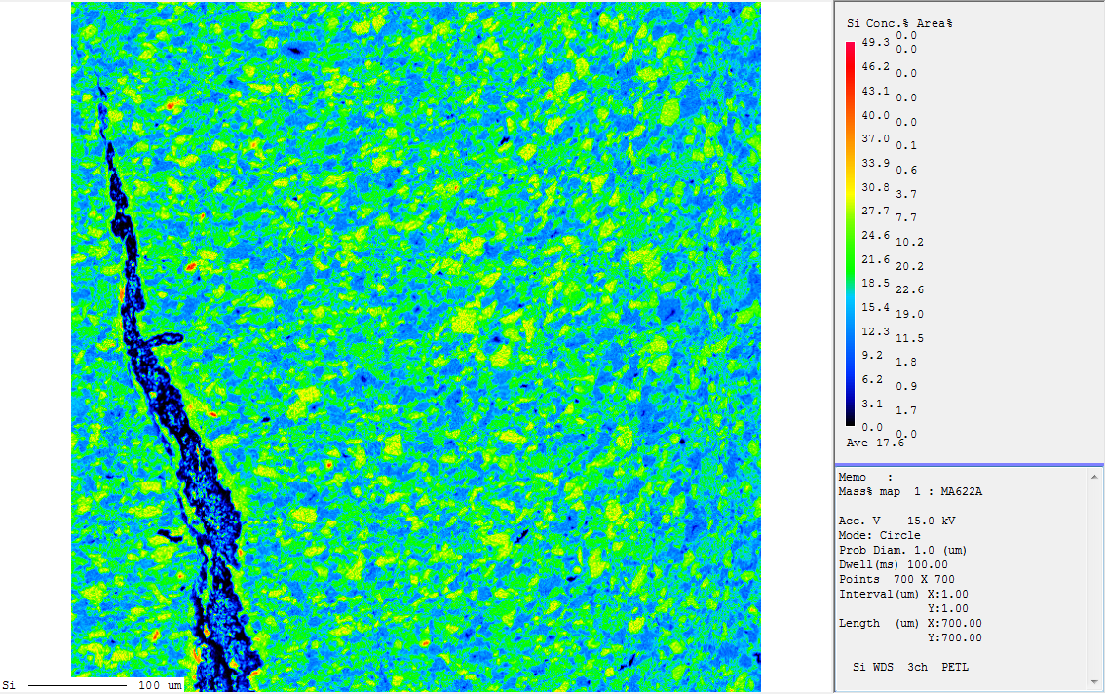
Task: Click the 'Area%' legend header
Action: tap(934, 23)
